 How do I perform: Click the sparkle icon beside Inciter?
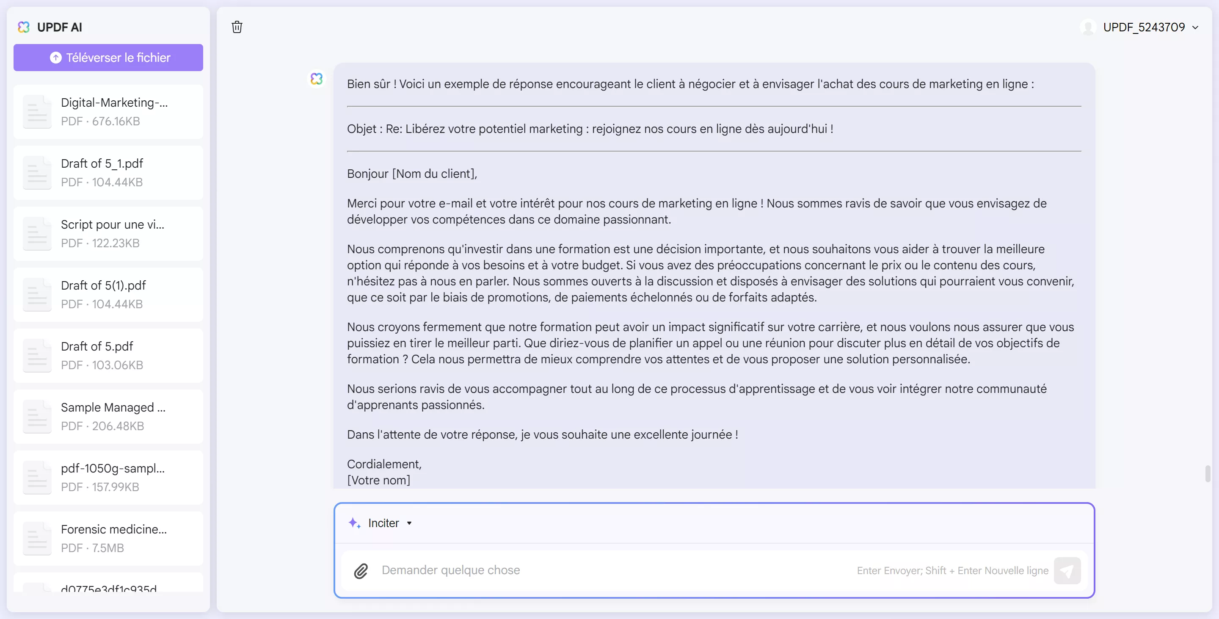pos(354,523)
